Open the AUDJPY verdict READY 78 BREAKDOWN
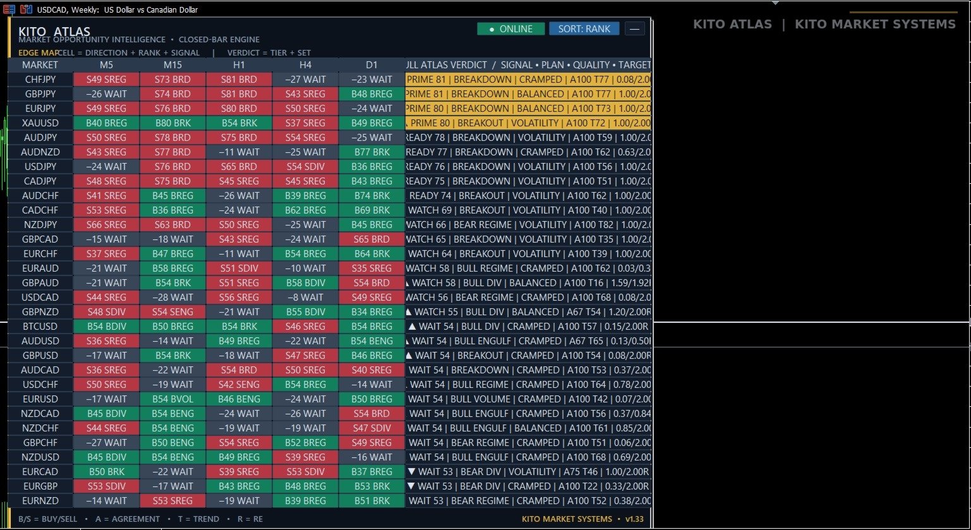The image size is (971, 530). point(528,138)
